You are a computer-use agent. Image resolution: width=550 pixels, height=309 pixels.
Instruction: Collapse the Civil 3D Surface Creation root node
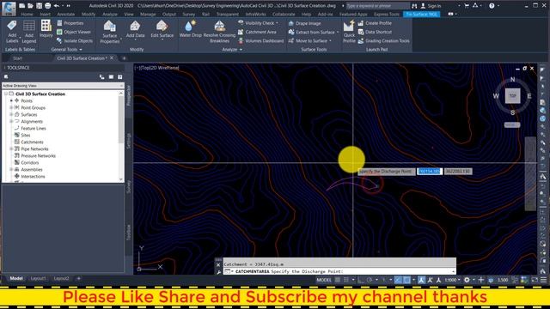[x=6, y=94]
